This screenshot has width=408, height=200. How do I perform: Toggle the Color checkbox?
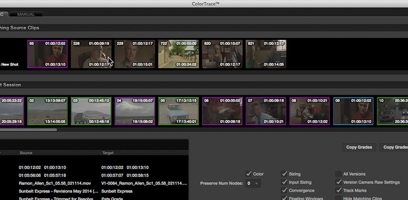(249, 174)
